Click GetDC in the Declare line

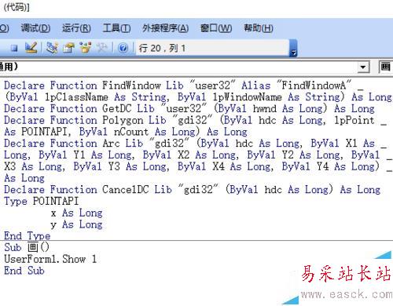(116, 108)
